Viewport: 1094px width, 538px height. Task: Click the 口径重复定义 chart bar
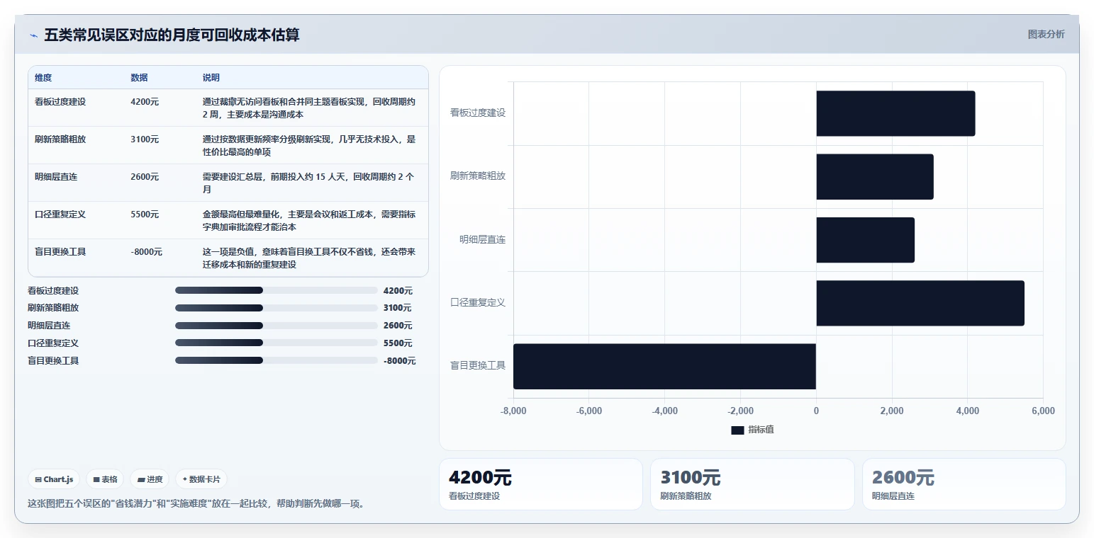click(920, 303)
